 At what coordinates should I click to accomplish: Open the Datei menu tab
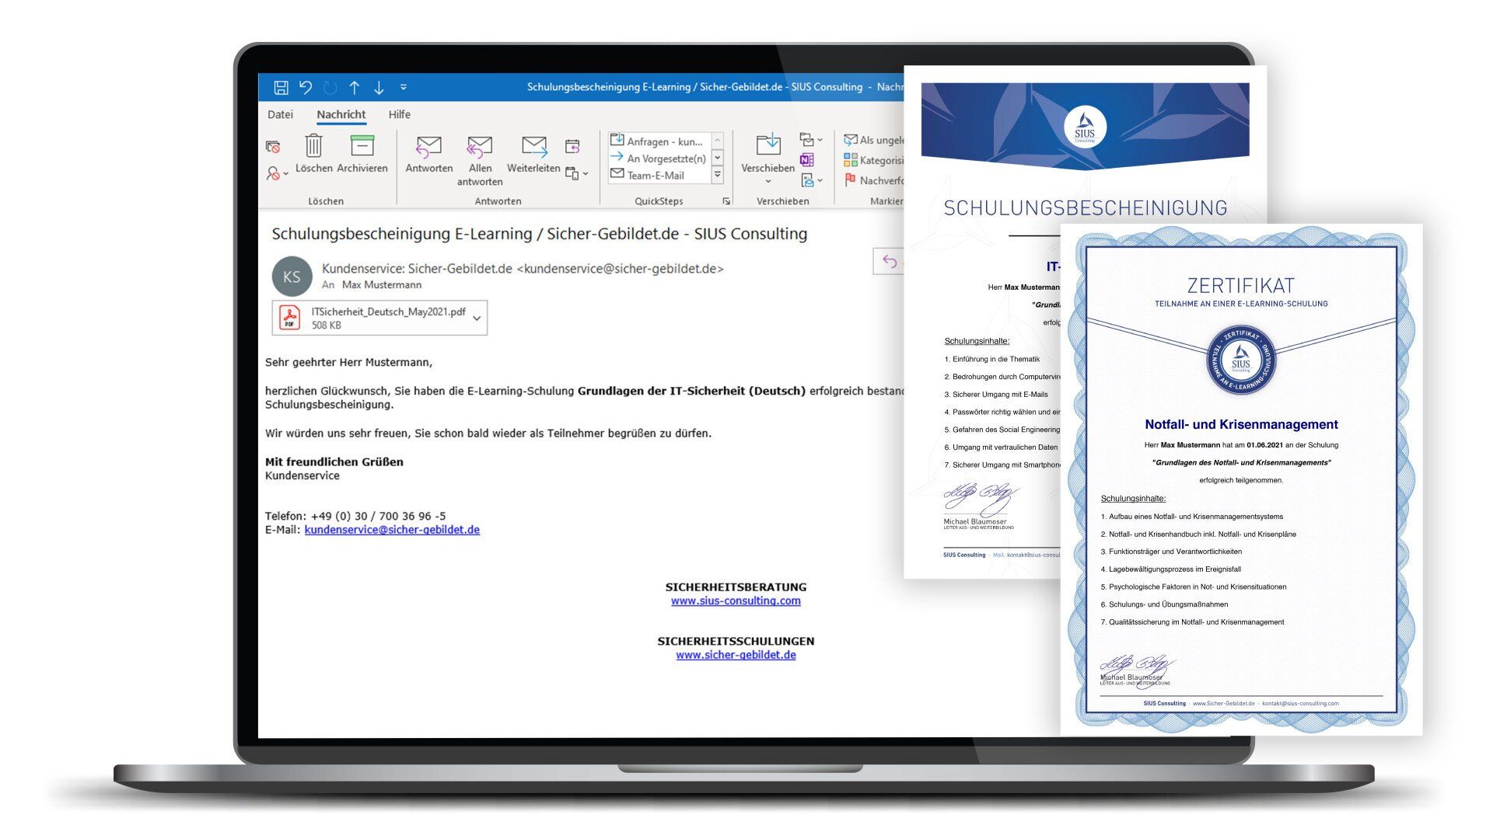[x=280, y=114]
